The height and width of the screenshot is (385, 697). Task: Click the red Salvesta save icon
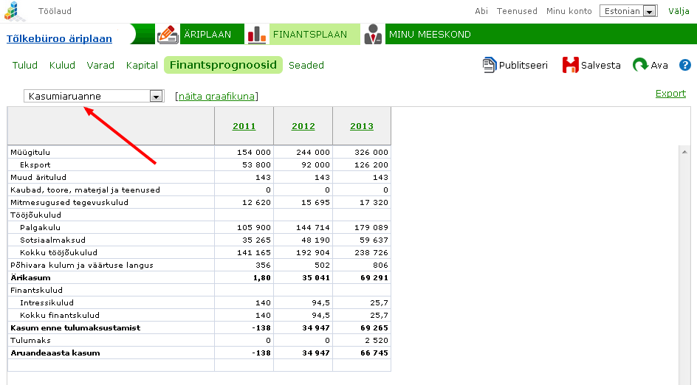(x=570, y=65)
